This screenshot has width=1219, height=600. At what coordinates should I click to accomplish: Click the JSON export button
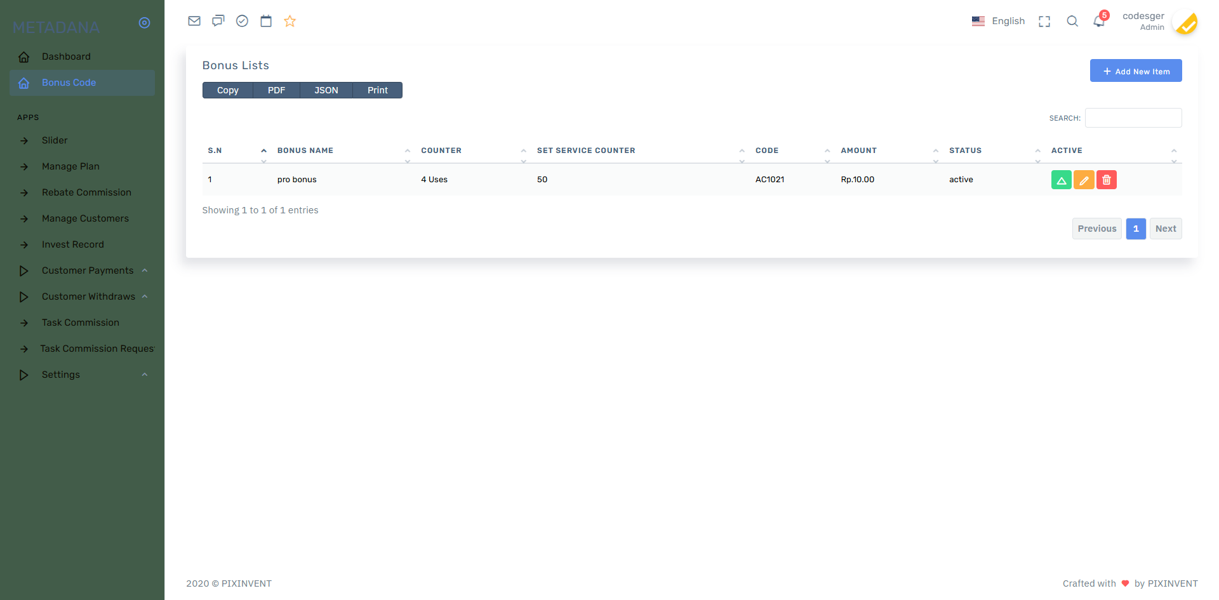(x=326, y=90)
